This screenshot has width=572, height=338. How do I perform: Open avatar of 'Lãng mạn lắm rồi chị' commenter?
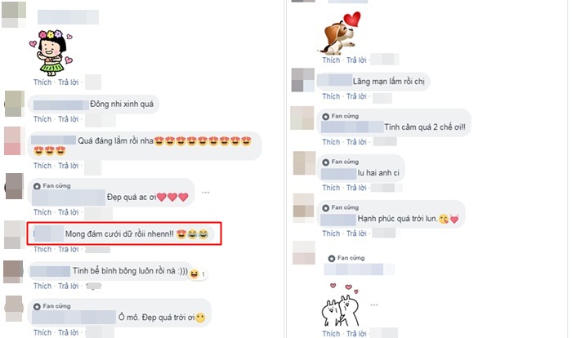[303, 80]
